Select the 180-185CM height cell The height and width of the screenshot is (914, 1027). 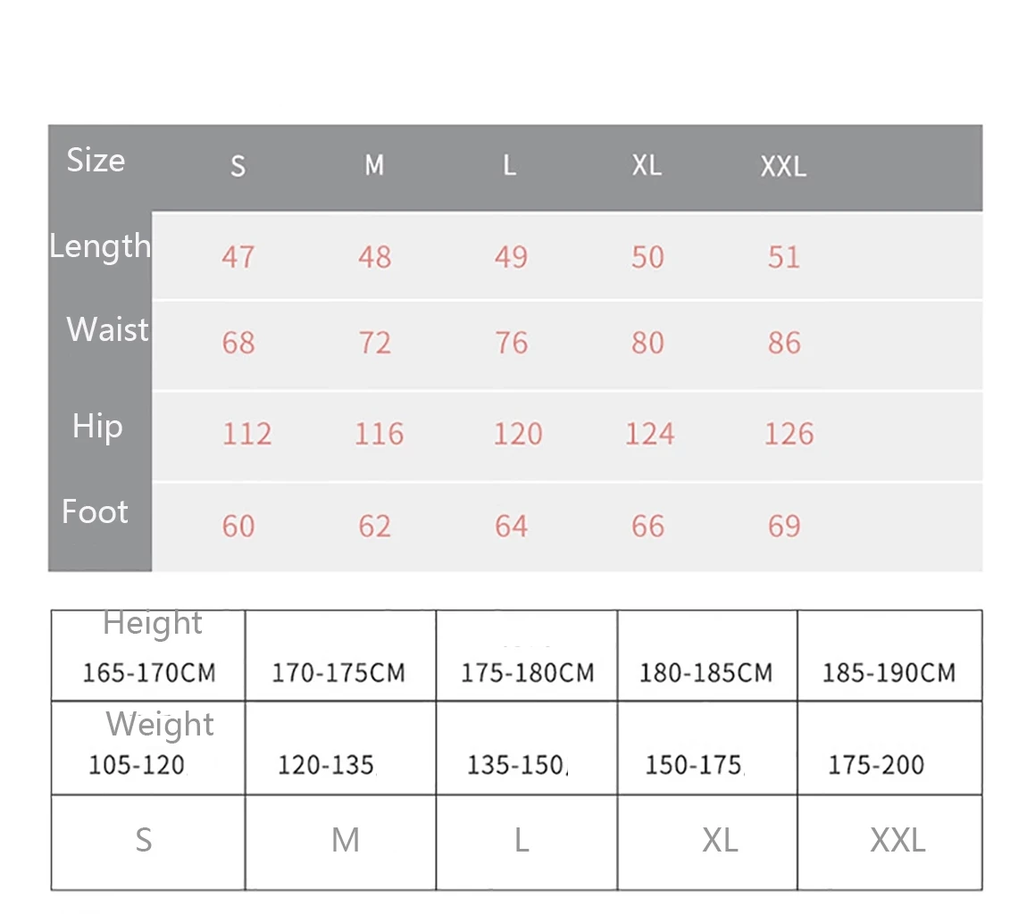coord(706,672)
